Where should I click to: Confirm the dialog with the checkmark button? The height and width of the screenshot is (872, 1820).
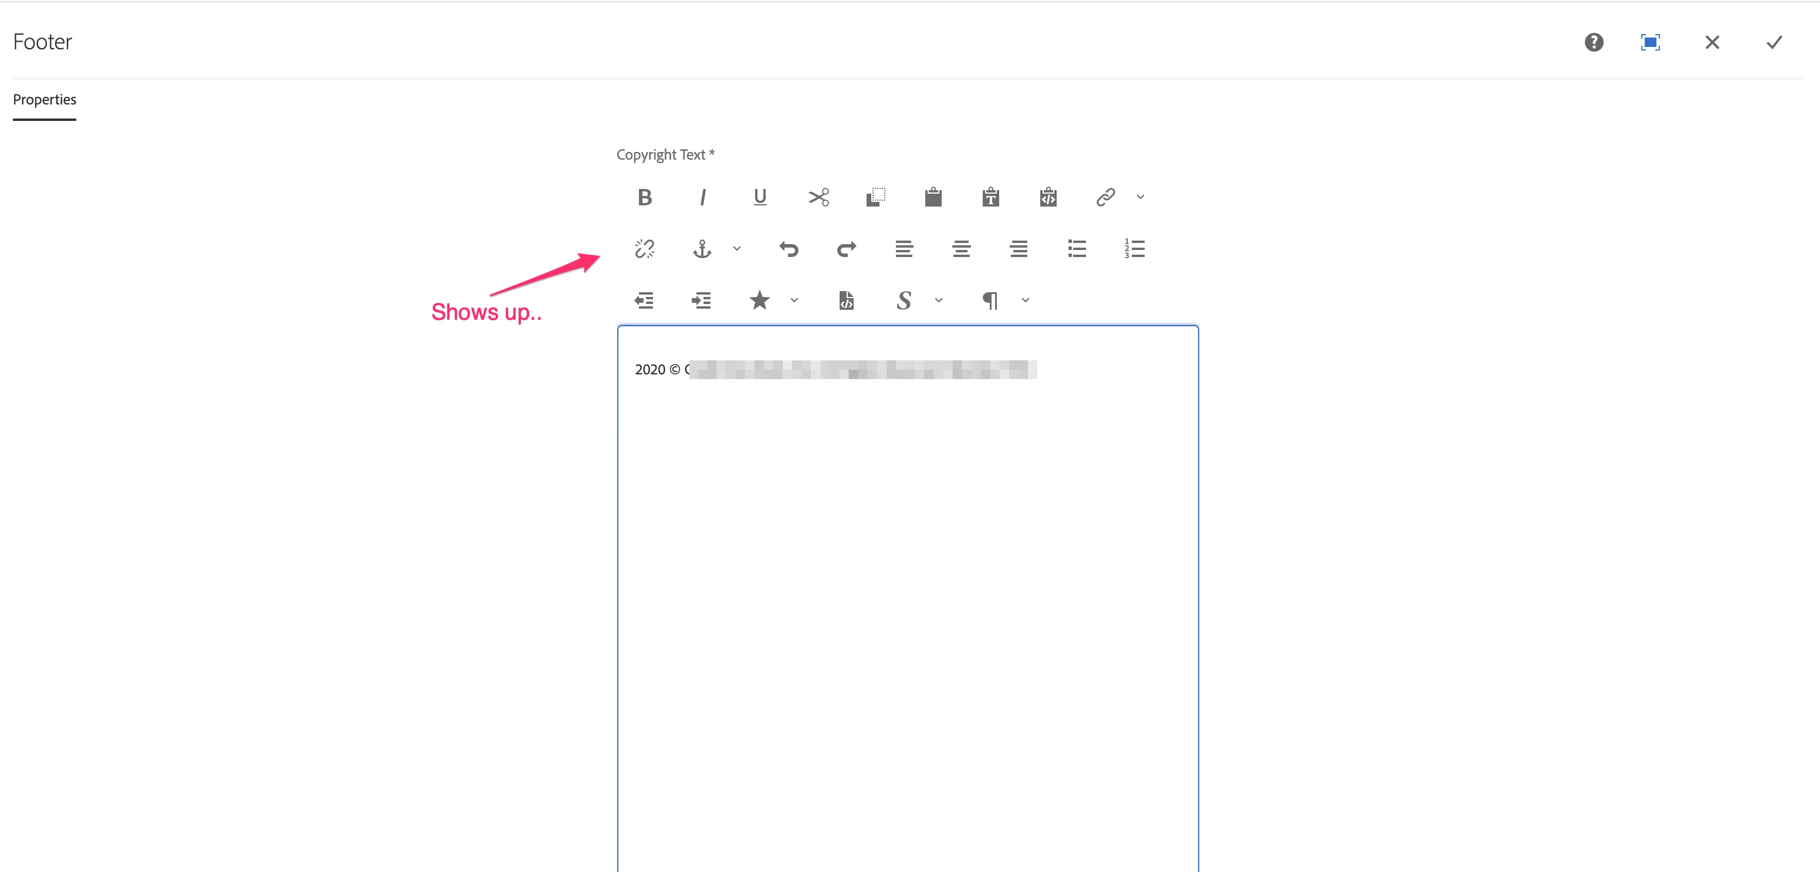pyautogui.click(x=1774, y=42)
